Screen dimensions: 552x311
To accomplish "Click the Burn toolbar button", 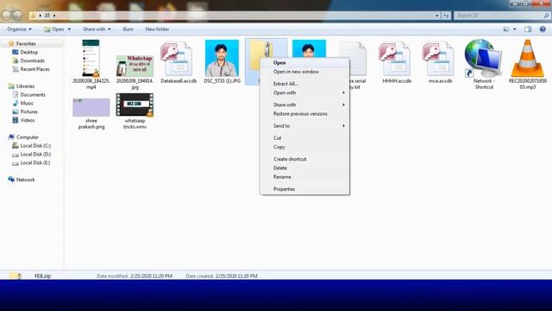I will 129,29.
